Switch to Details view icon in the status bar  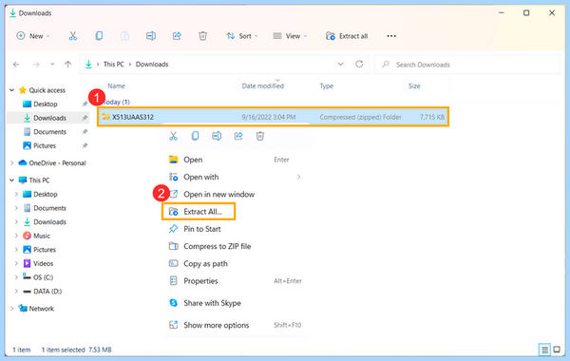tap(544, 350)
